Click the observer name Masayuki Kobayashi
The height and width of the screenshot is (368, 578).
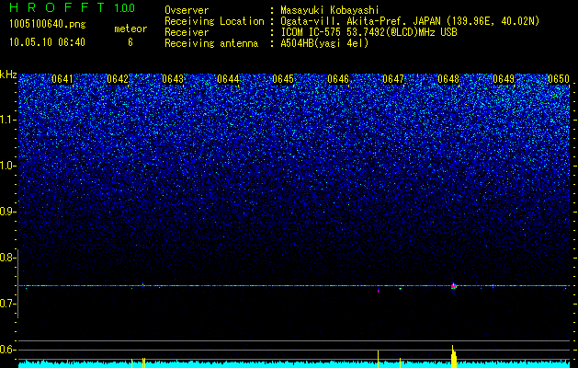click(330, 10)
